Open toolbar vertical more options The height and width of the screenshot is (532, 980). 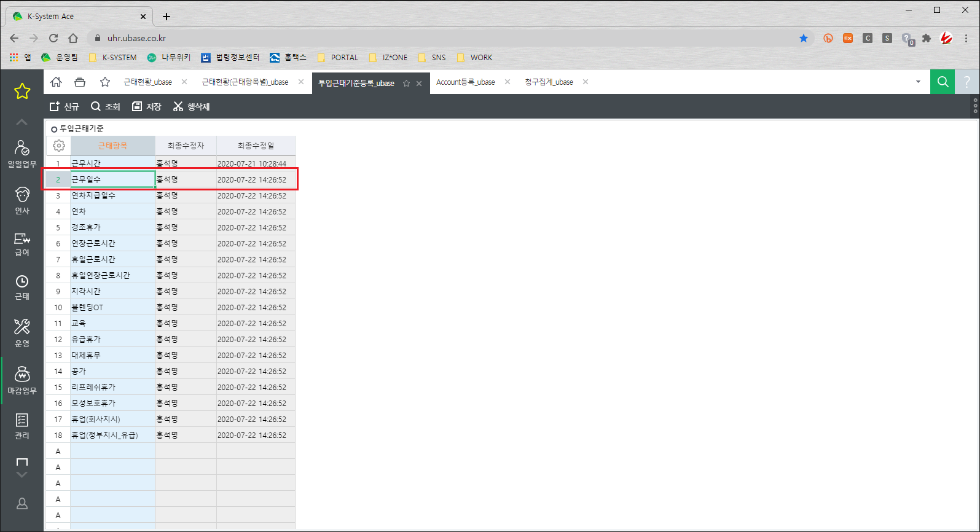(975, 106)
